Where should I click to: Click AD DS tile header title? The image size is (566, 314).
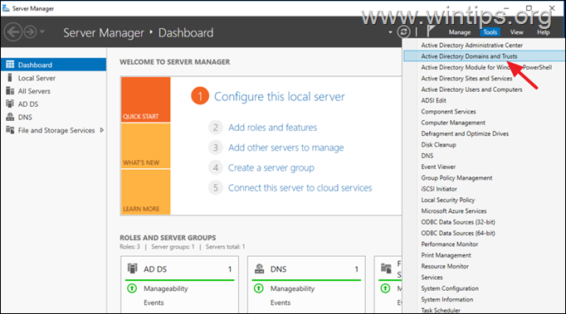pos(155,269)
